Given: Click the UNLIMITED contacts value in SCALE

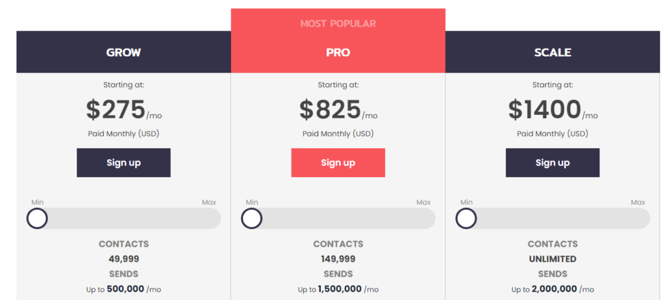Looking at the screenshot, I should [x=552, y=259].
